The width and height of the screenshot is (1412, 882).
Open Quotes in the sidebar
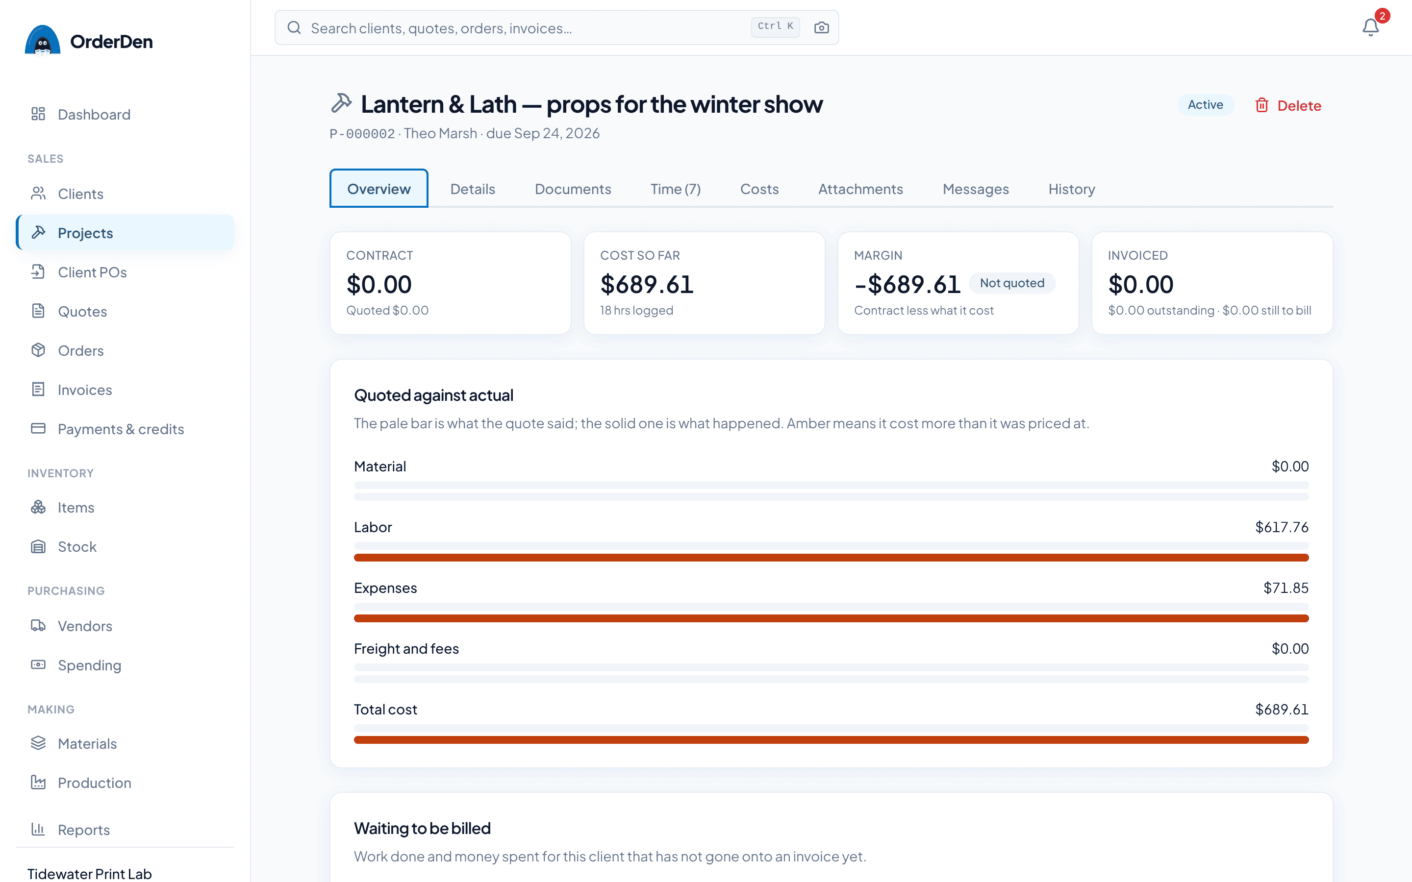tap(125, 311)
